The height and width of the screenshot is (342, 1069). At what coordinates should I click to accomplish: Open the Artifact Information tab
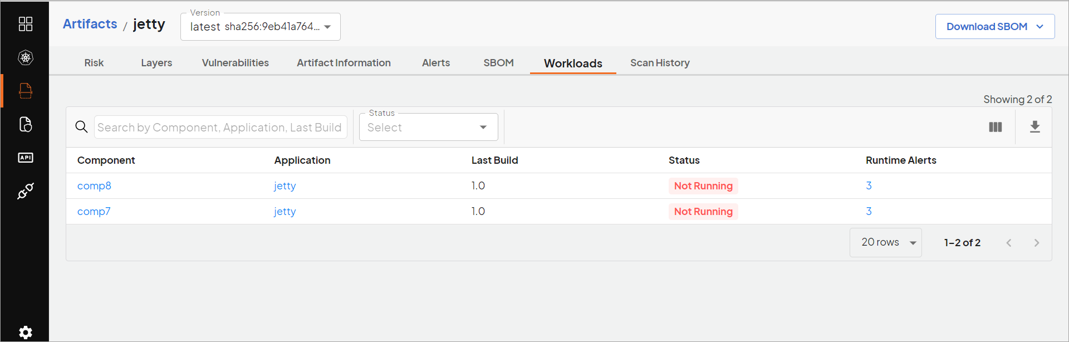pos(344,63)
